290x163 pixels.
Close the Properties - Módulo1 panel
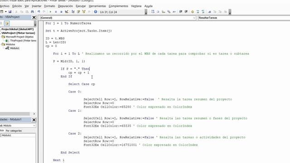pyautogui.click(x=34, y=120)
